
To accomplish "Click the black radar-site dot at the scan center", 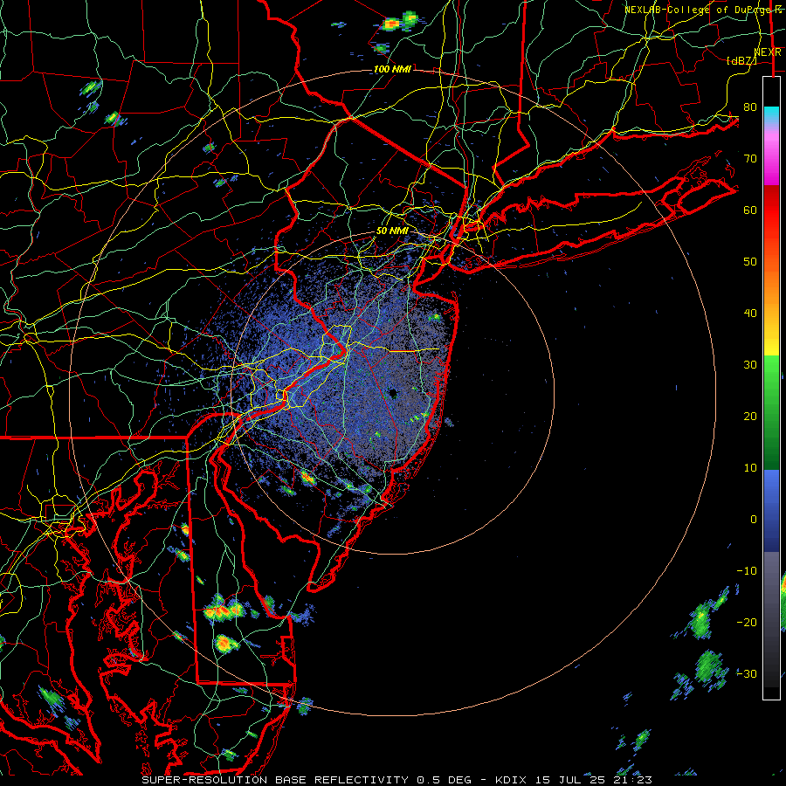I will [x=392, y=394].
